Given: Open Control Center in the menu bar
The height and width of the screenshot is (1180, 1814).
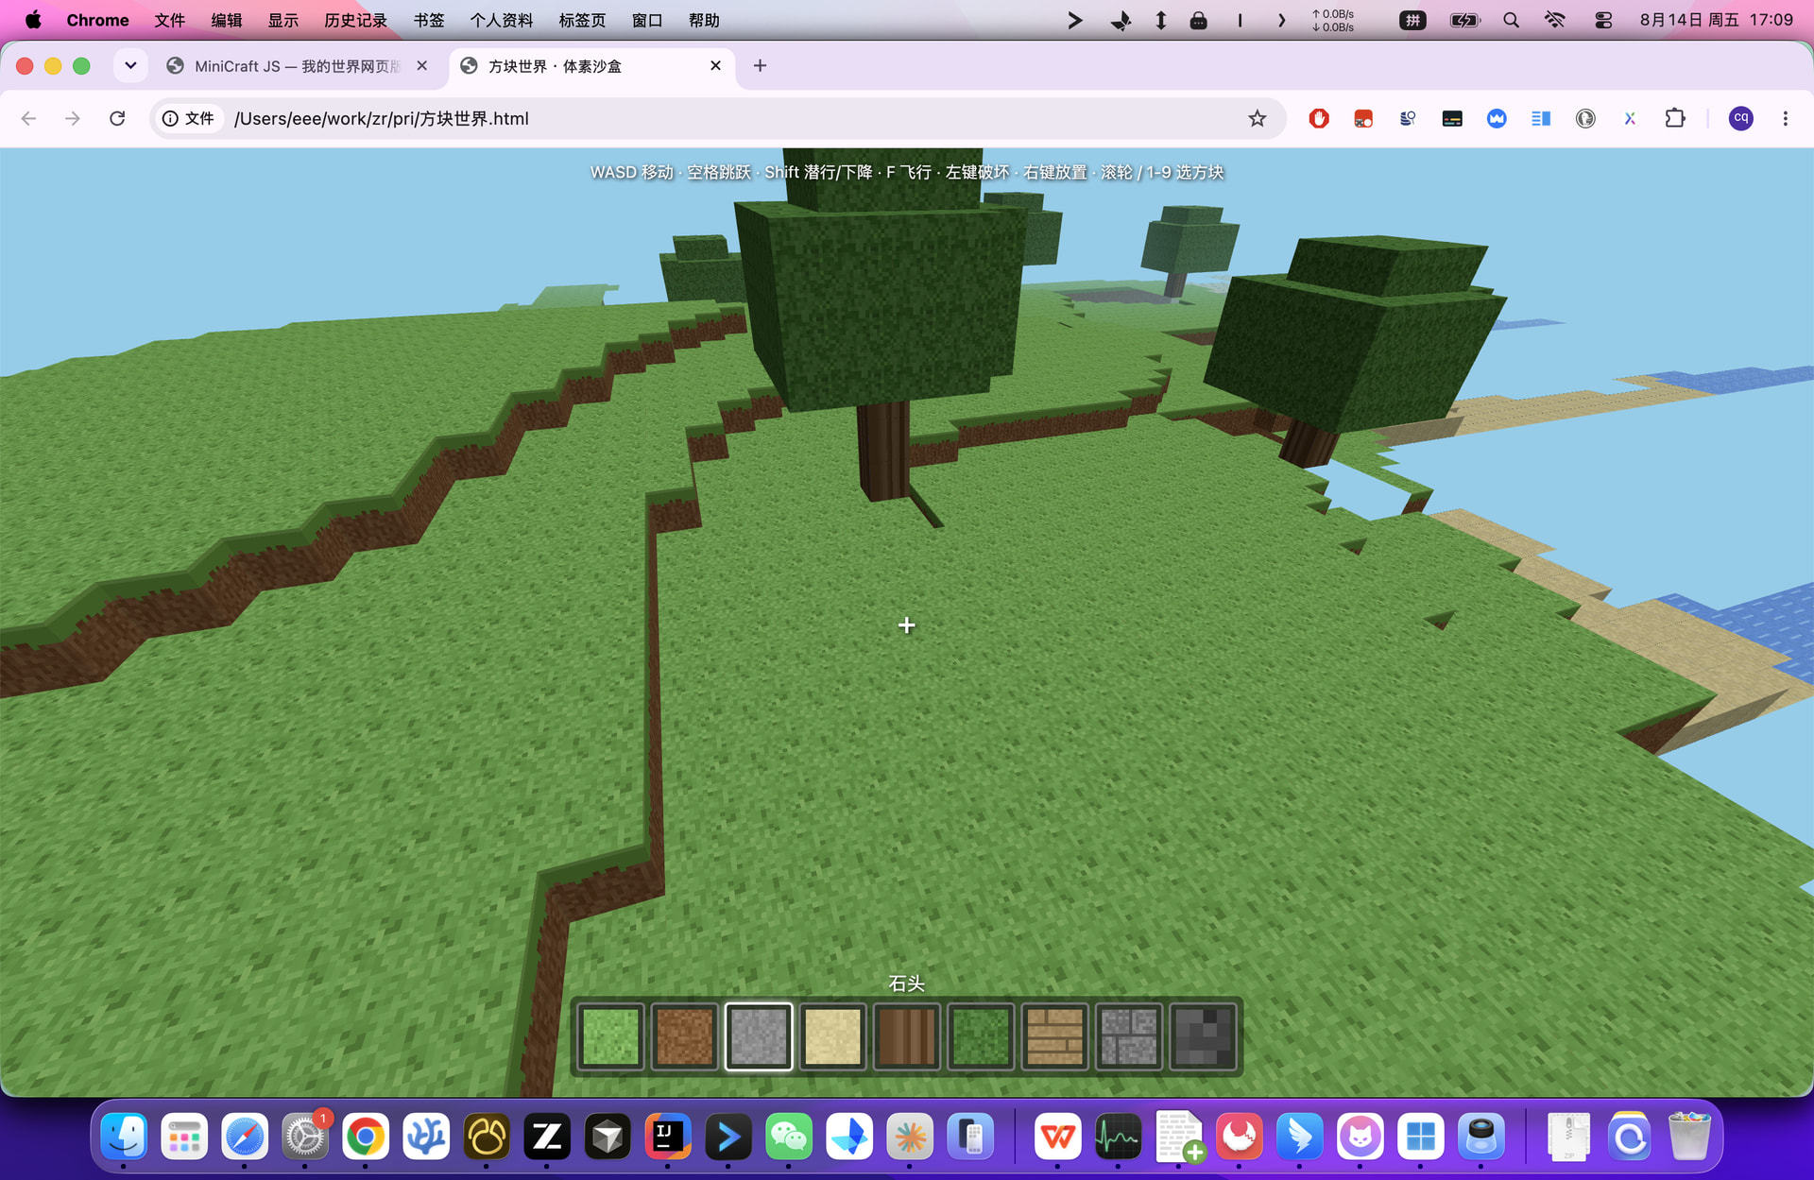Looking at the screenshot, I should (1603, 20).
